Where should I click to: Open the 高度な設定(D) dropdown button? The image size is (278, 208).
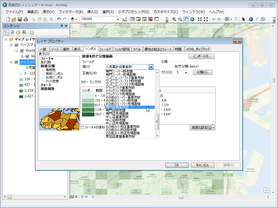pyautogui.click(x=203, y=128)
